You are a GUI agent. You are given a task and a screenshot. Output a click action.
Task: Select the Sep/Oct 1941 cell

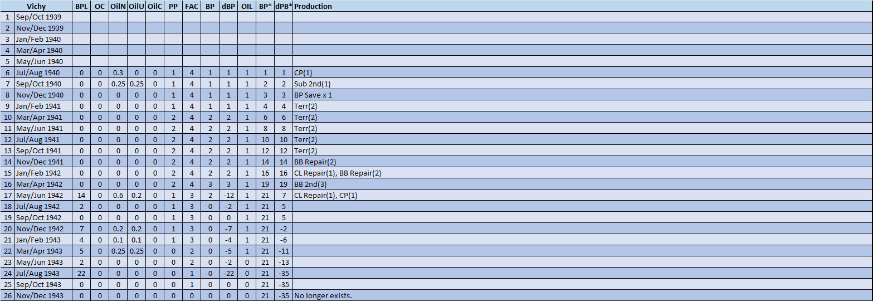43,151
